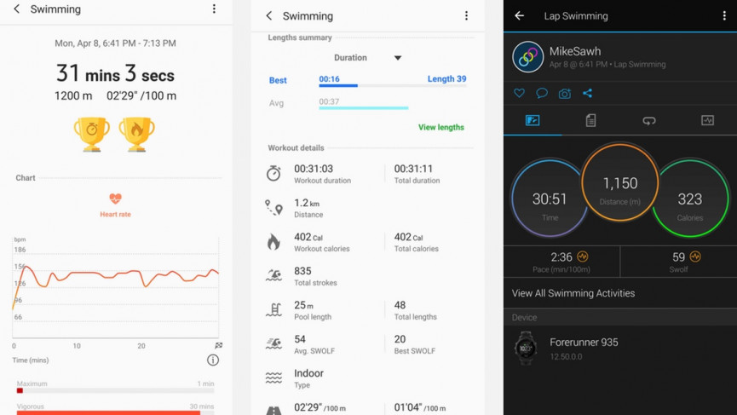Select the Heart rate chart icon

(115, 199)
